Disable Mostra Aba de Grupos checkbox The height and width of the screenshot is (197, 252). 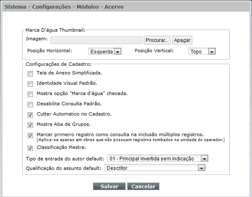pos(30,125)
